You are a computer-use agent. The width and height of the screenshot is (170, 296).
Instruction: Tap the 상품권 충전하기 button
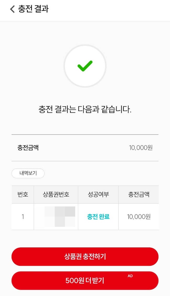pos(85,257)
